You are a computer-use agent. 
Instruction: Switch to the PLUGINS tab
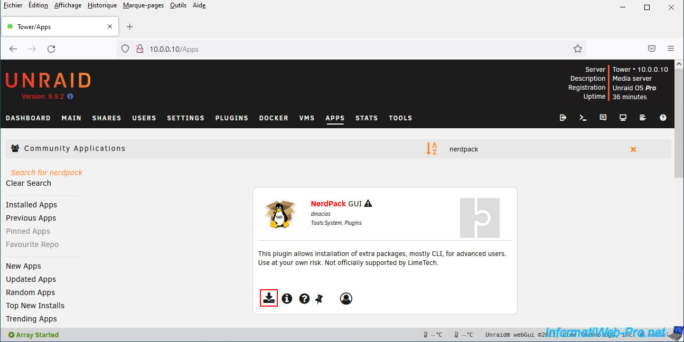tap(231, 118)
